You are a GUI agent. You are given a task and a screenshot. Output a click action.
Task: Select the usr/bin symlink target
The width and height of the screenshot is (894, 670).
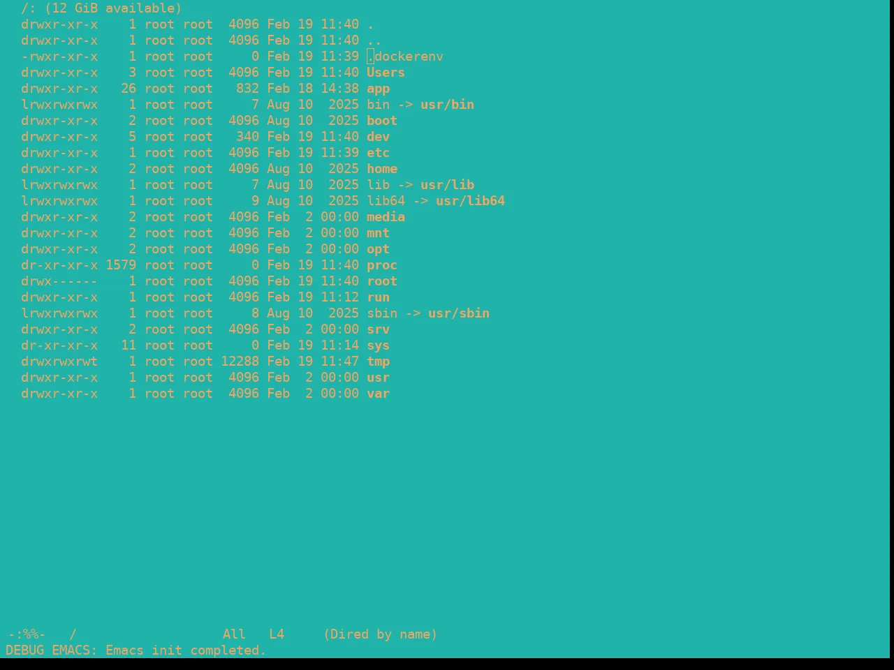[447, 105]
